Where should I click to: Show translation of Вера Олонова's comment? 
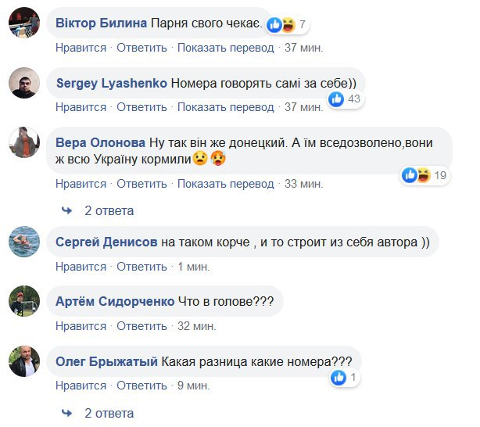[x=226, y=184]
